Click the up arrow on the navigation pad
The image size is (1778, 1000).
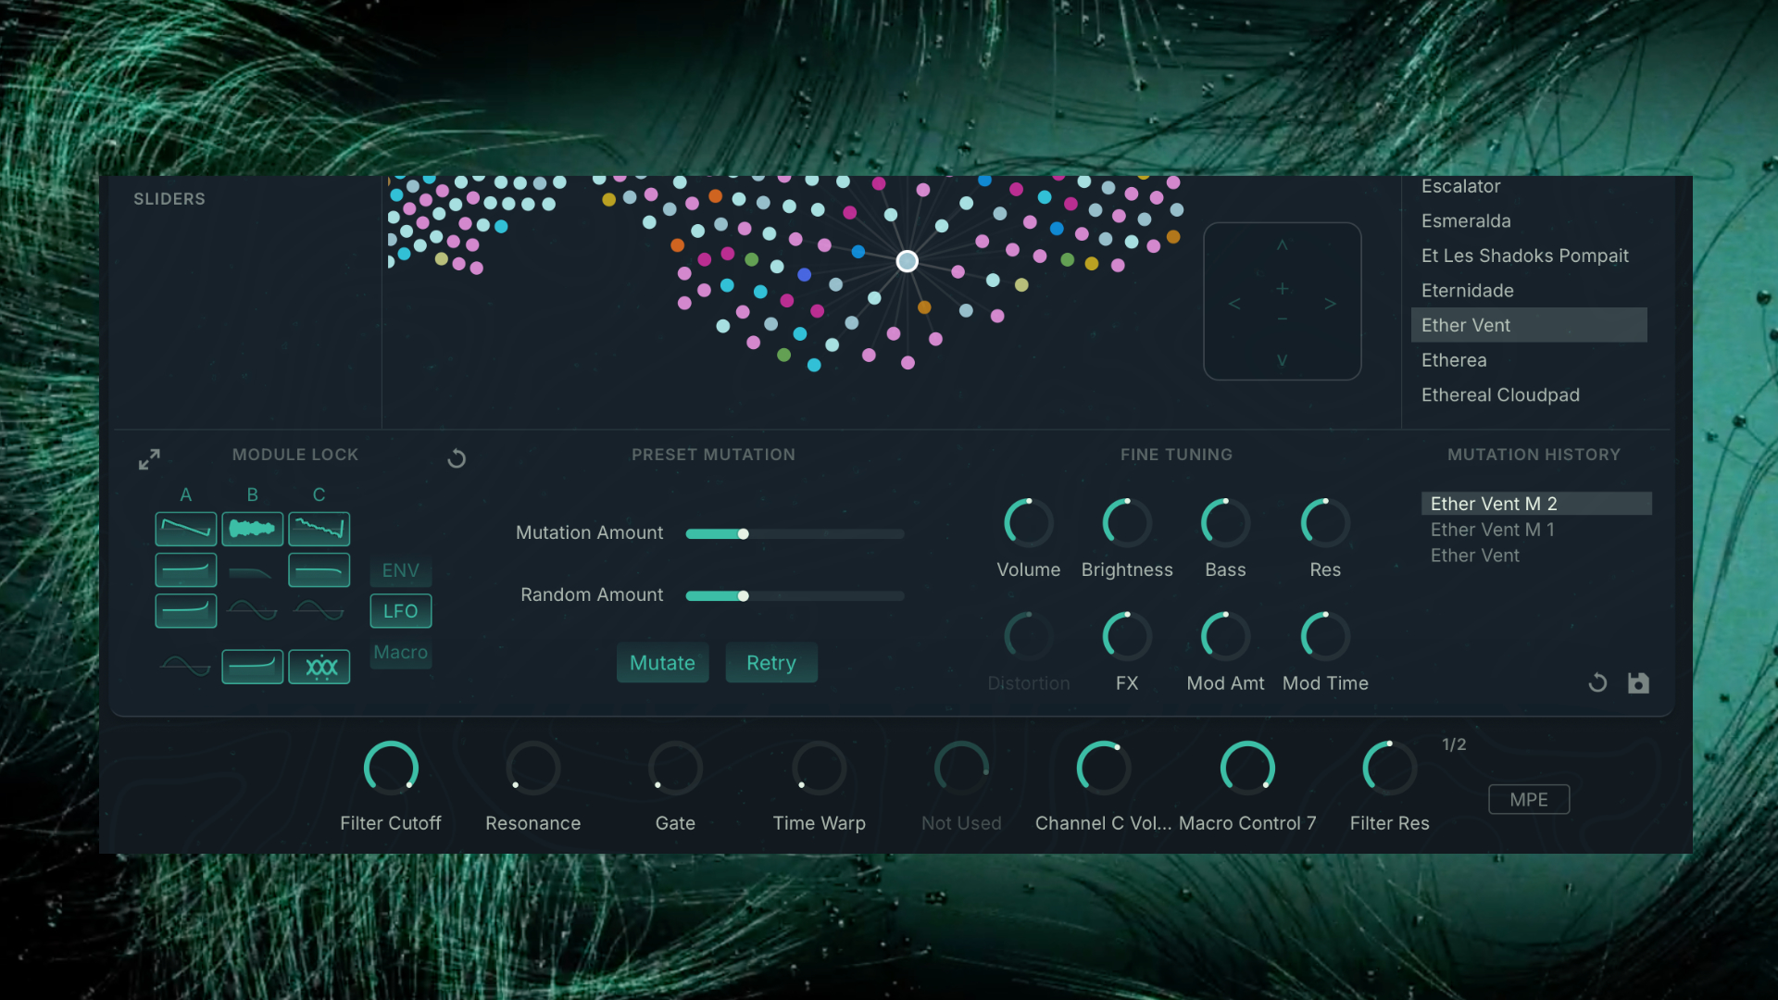tap(1283, 245)
